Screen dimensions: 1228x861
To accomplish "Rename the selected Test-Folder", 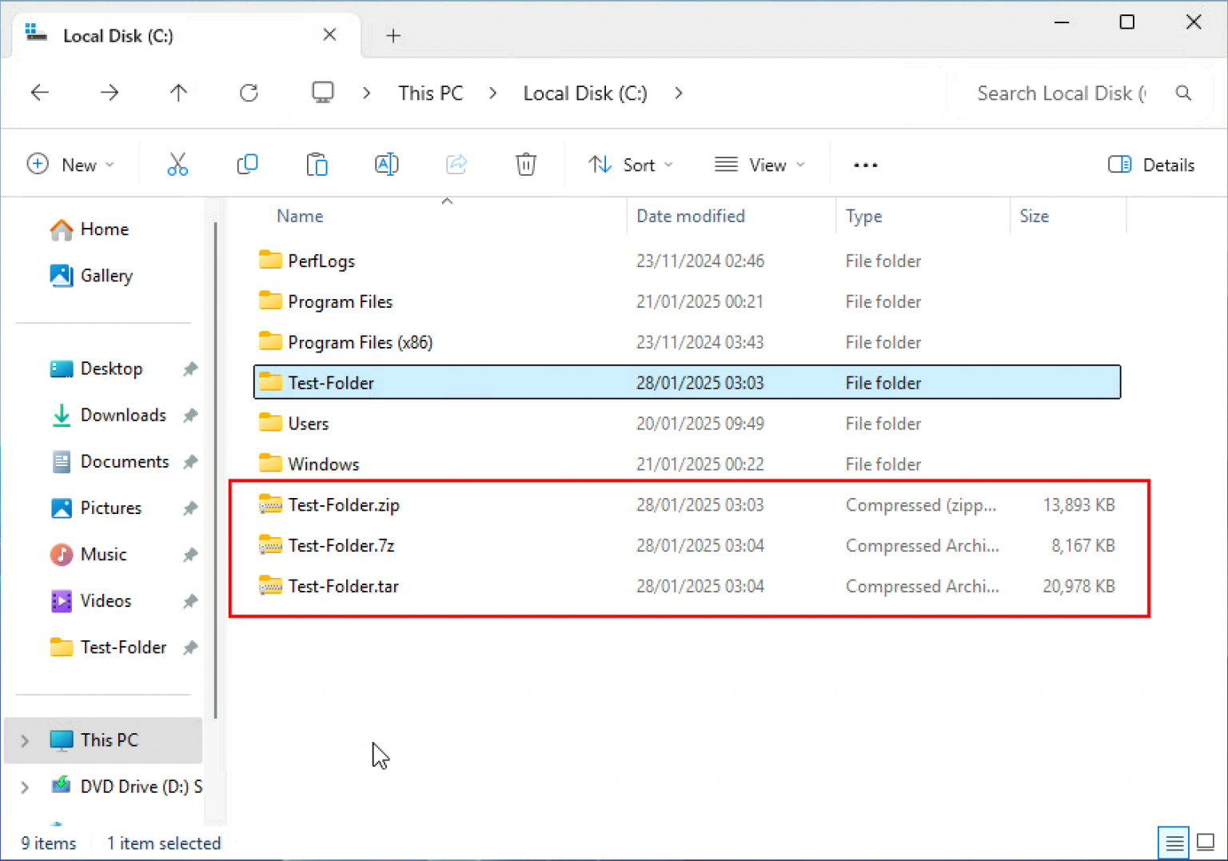I will click(x=387, y=164).
